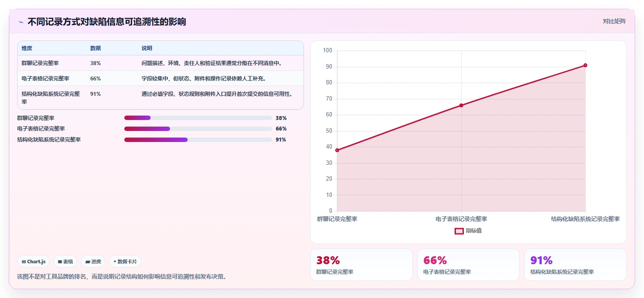This screenshot has height=298, width=644.
Task: Click the 数据卡片 tag chip
Action: click(125, 262)
